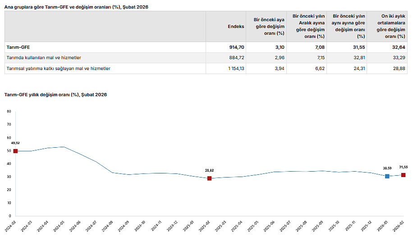Screen dimensions: 413x243
Task: Click the table title 'Ana gruplara göre Tarım-GFE'
Action: point(76,7)
